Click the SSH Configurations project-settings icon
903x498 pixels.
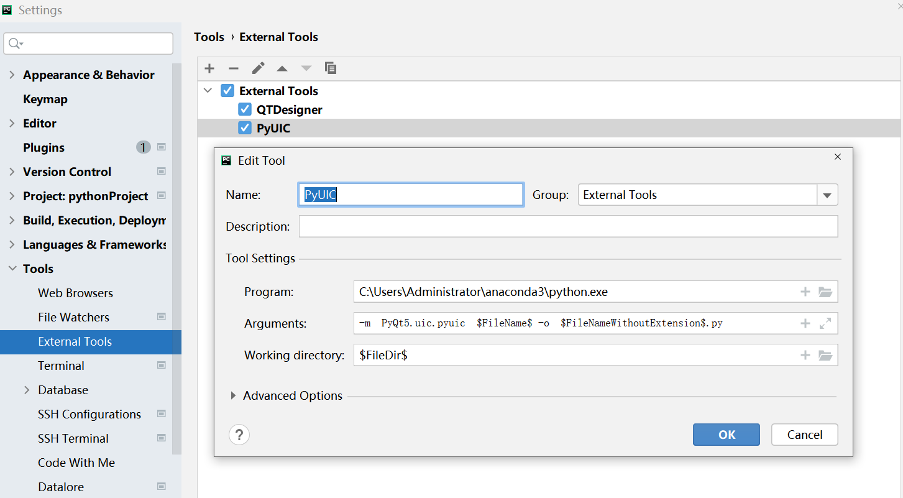(162, 414)
